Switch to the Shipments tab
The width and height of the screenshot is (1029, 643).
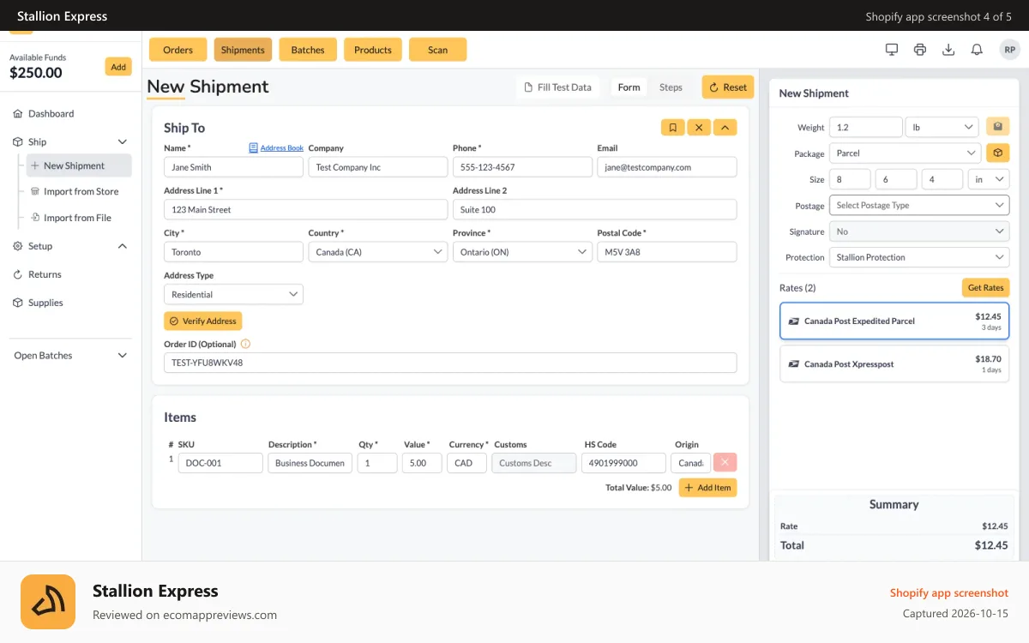pyautogui.click(x=243, y=50)
